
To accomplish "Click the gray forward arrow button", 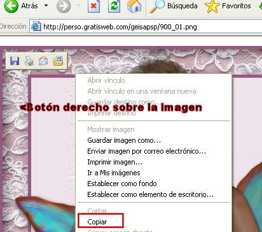I will tap(64, 6).
